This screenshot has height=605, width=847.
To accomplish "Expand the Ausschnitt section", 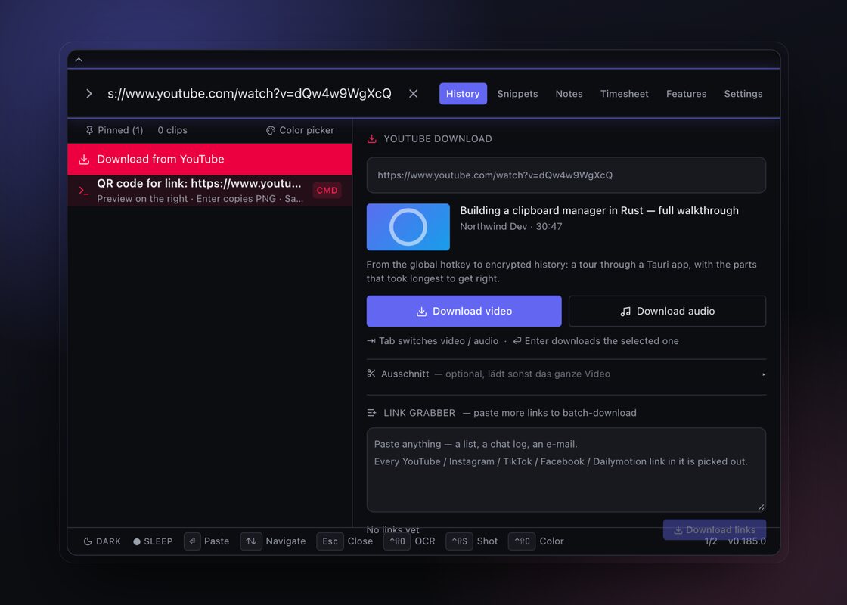I will click(x=566, y=374).
